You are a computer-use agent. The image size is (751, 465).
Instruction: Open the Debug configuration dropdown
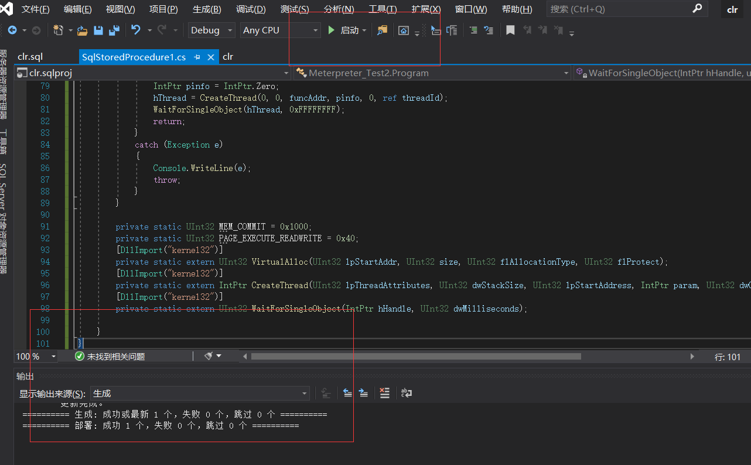pos(211,30)
